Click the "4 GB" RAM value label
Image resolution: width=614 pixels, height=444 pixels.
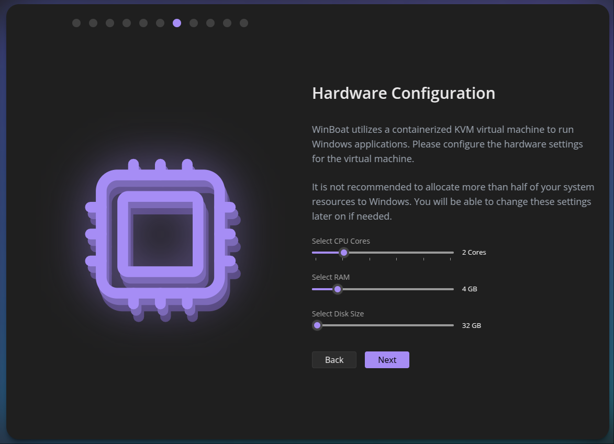[x=470, y=289]
